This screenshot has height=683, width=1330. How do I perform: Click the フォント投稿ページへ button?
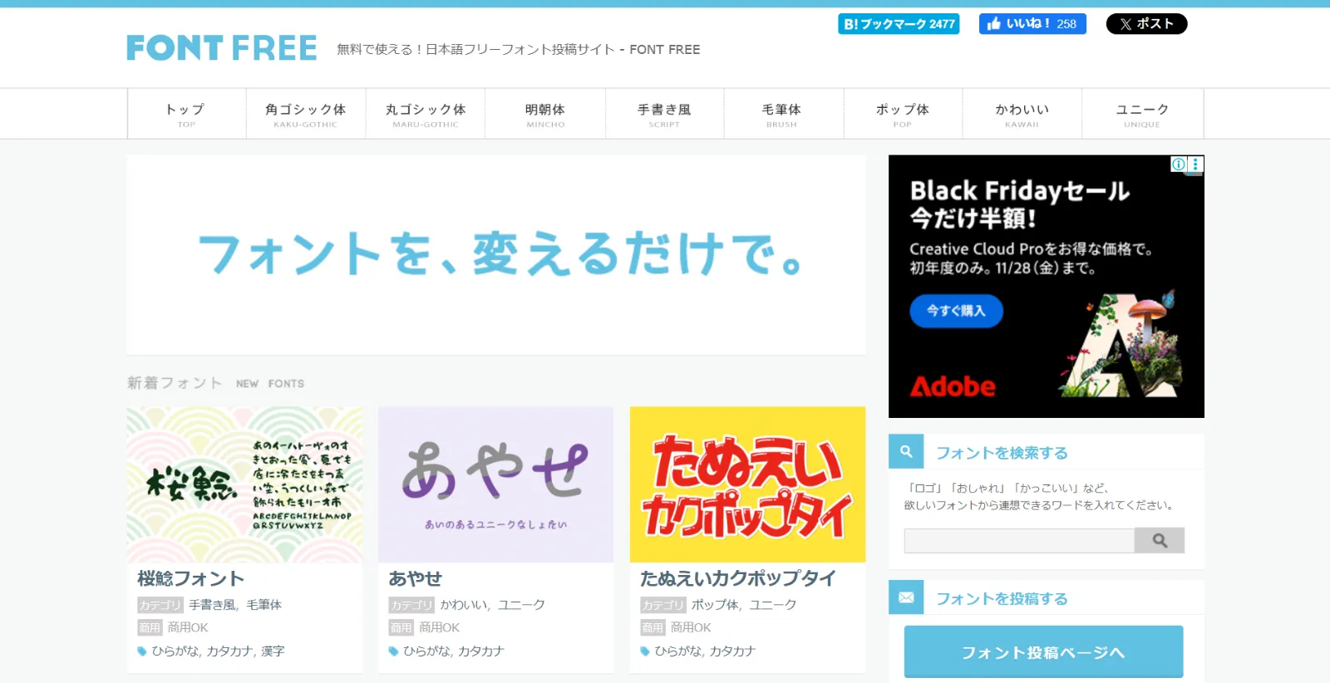[x=1043, y=652]
